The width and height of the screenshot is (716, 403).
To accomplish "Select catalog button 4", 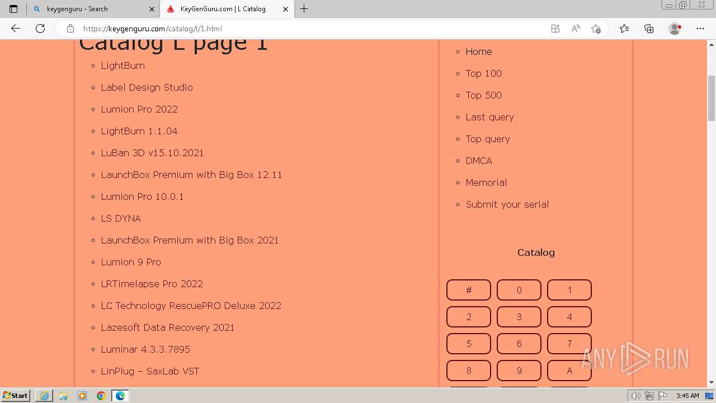I will coord(569,317).
